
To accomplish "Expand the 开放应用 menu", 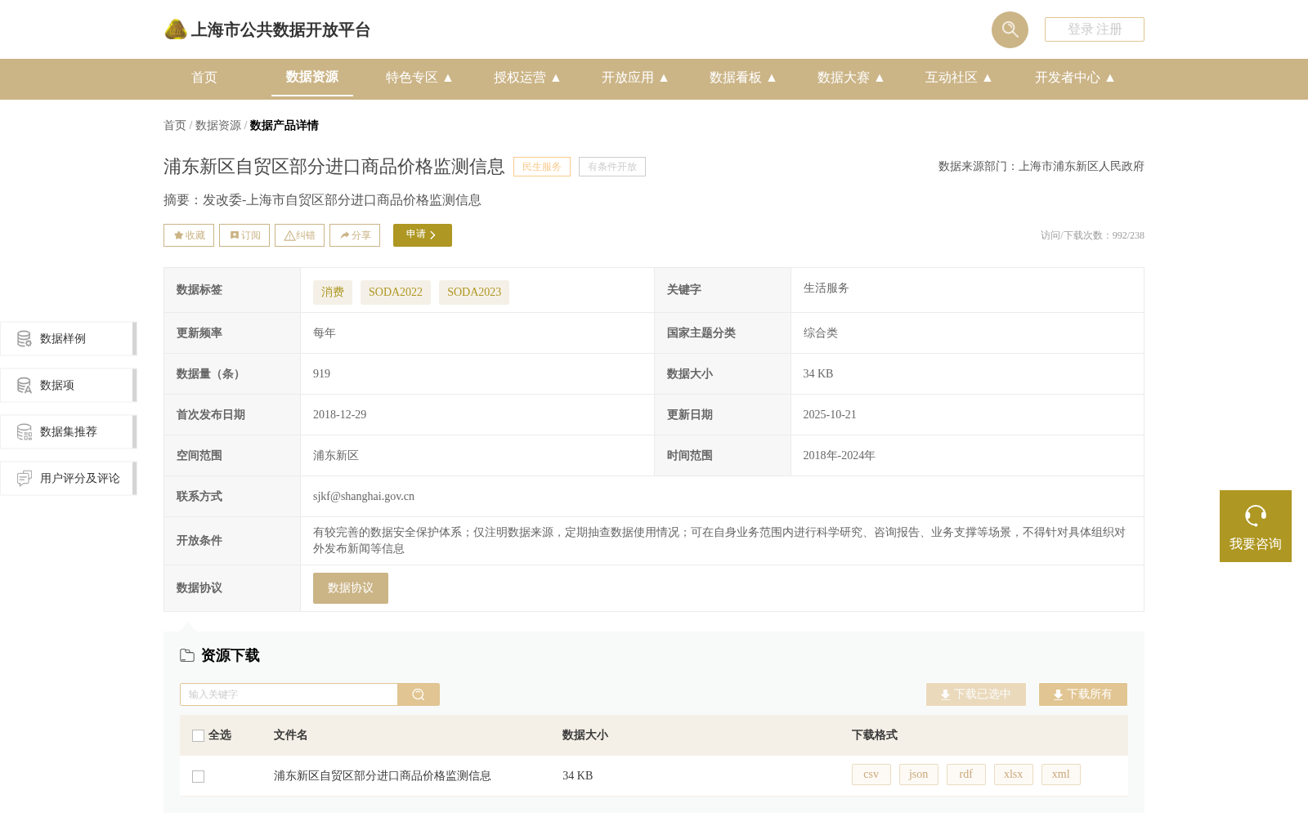I will [635, 78].
